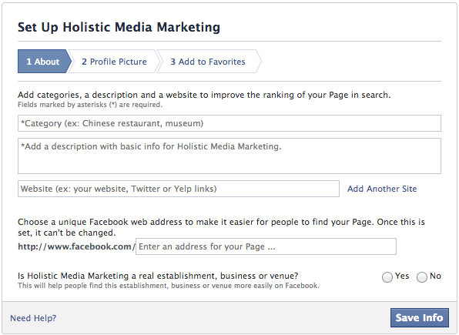Click into the Category input field
459x335 pixels.
229,123
